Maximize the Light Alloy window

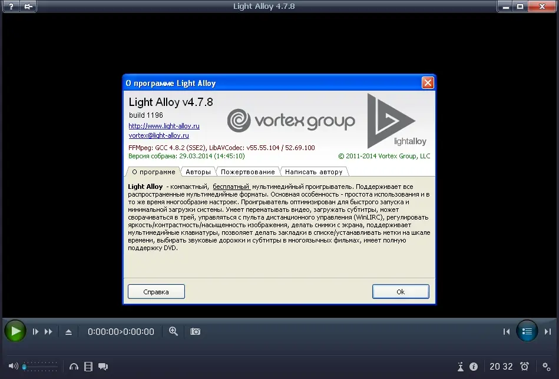coord(520,6)
